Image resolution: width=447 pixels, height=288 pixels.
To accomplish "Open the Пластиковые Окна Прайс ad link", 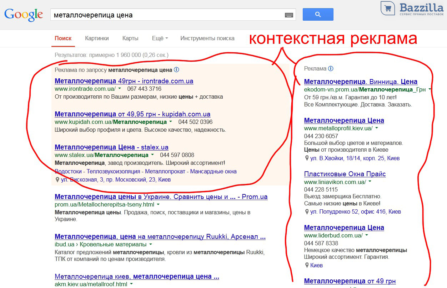I will pos(345,174).
